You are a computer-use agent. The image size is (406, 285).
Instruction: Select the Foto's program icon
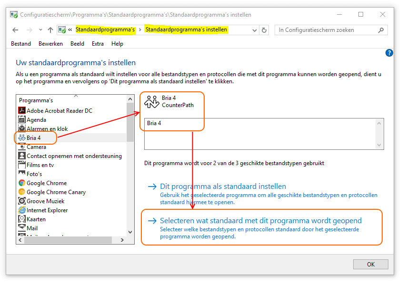[22, 174]
